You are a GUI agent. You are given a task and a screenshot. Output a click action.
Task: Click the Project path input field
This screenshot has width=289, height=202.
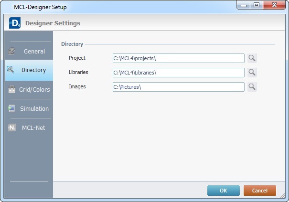pos(178,58)
